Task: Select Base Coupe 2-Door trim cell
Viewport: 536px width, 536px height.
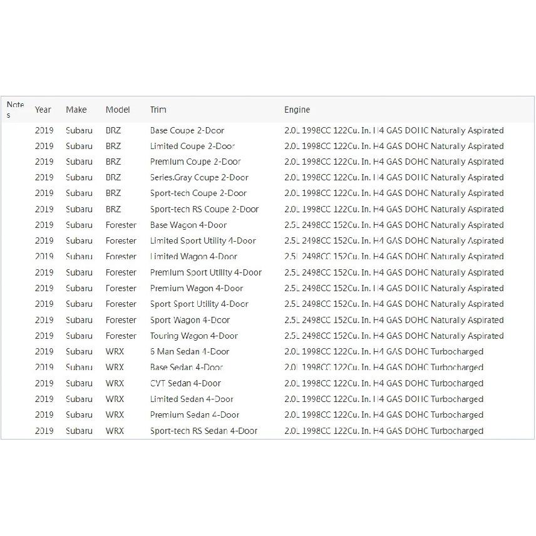Action: click(187, 131)
